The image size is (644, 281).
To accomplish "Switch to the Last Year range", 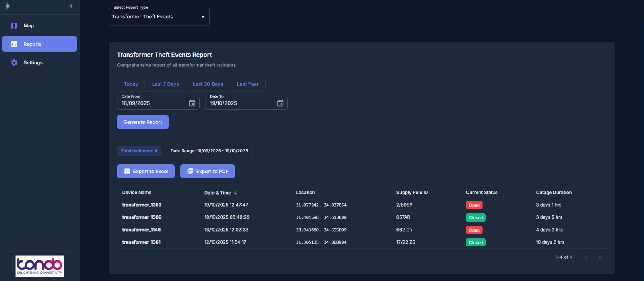I will (x=248, y=84).
